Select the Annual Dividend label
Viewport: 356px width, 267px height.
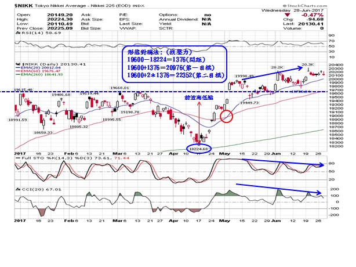coord(179,19)
